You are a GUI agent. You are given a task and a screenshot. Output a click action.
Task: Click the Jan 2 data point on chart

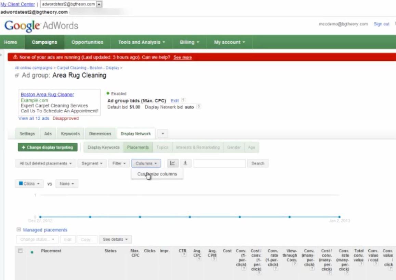pyautogui.click(x=340, y=217)
